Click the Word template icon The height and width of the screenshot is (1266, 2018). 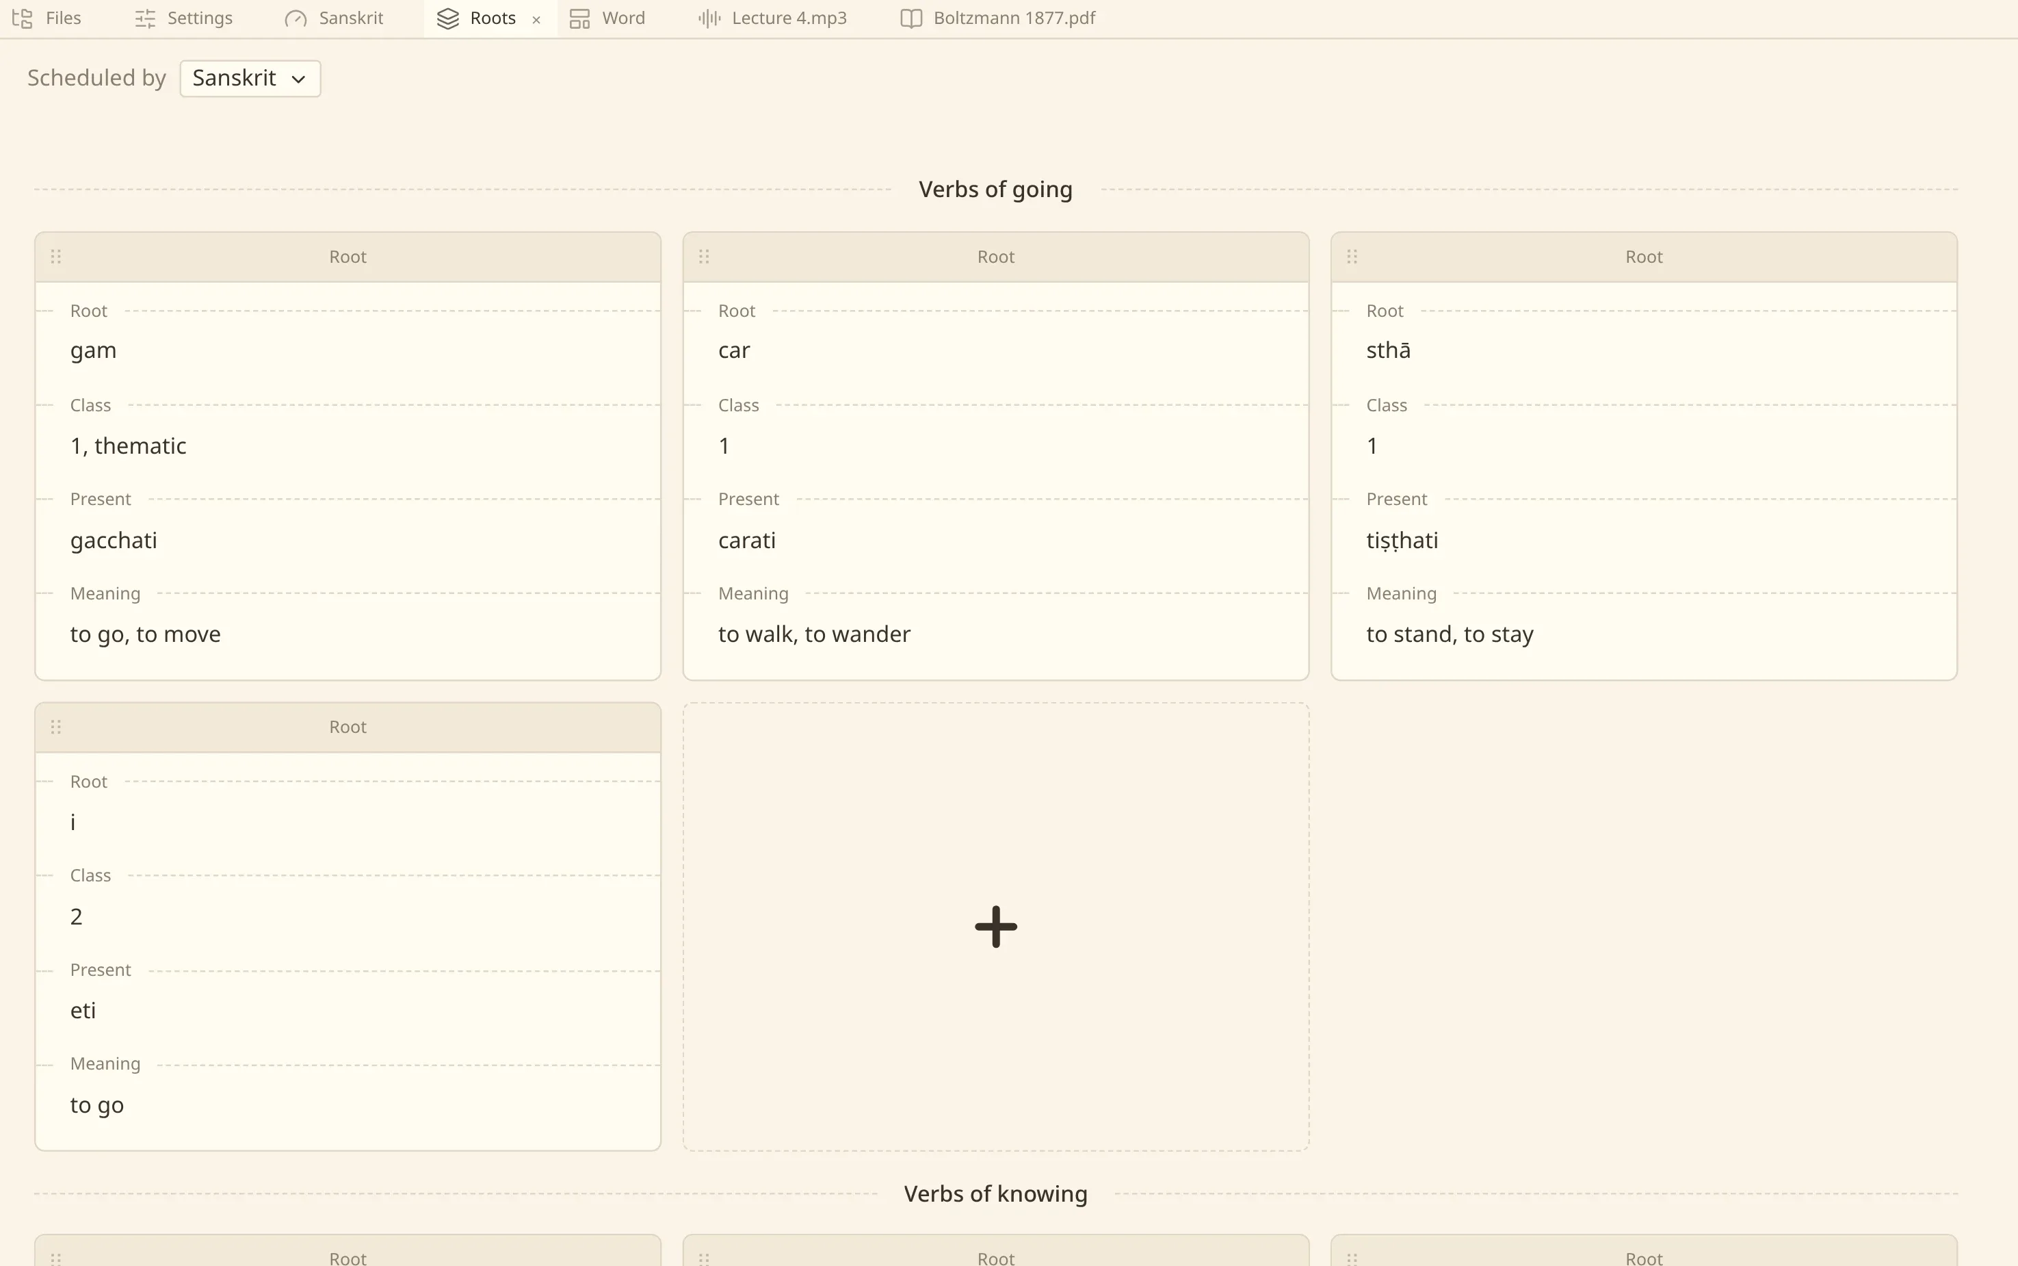(x=579, y=18)
